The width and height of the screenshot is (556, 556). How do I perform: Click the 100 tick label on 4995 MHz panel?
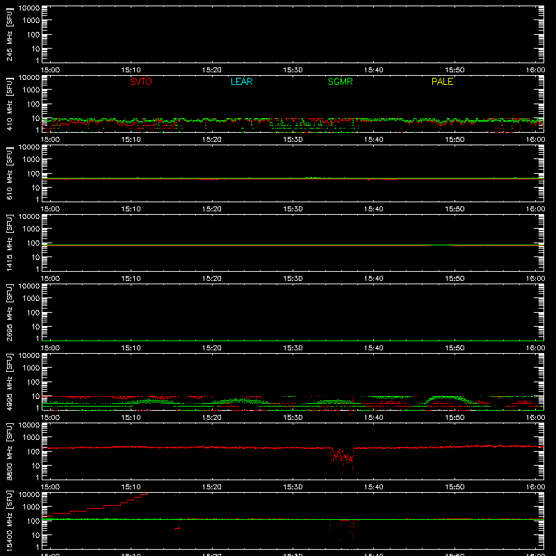click(33, 382)
